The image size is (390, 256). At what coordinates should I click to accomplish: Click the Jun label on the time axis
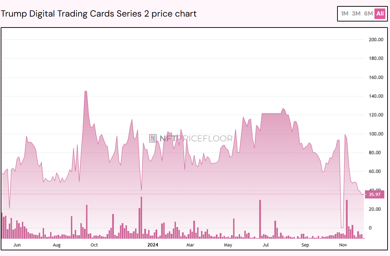(x=17, y=244)
